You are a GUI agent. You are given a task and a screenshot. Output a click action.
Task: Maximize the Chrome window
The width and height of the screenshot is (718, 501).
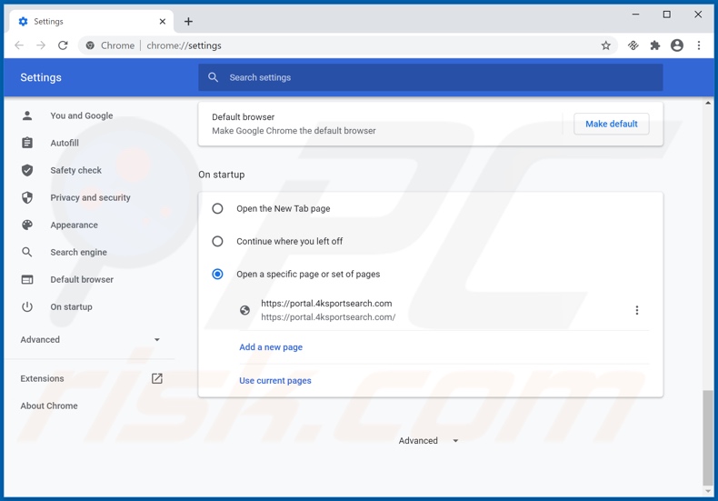tap(667, 15)
